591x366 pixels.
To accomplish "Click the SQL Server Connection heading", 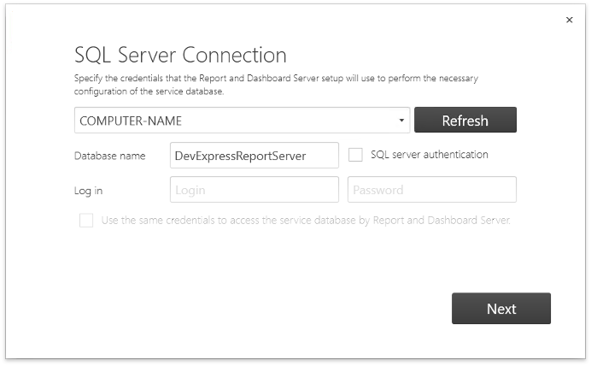I will pyautogui.click(x=180, y=55).
